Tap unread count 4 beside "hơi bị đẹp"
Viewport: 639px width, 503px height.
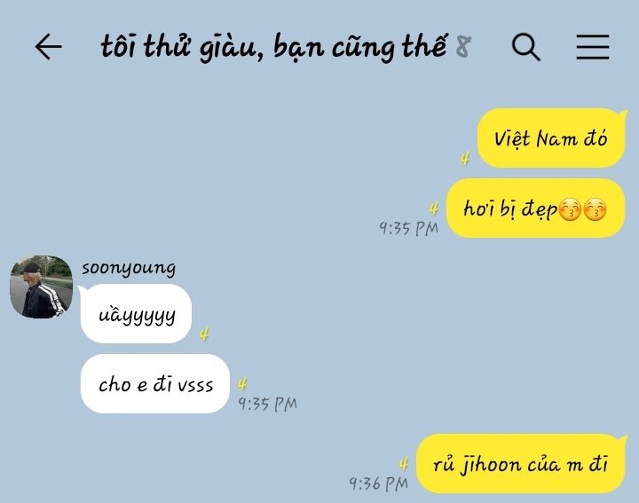coord(434,208)
